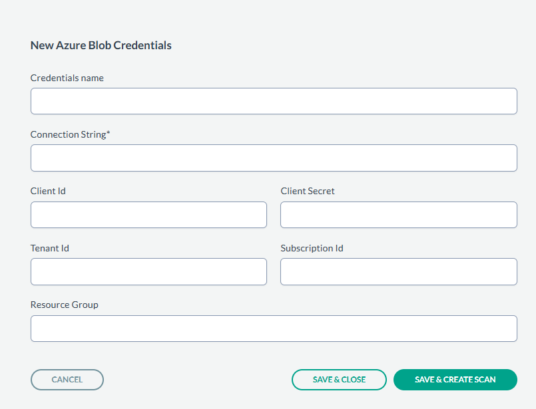Click the 'Tenant Id' field label
This screenshot has width=536, height=409.
point(50,248)
